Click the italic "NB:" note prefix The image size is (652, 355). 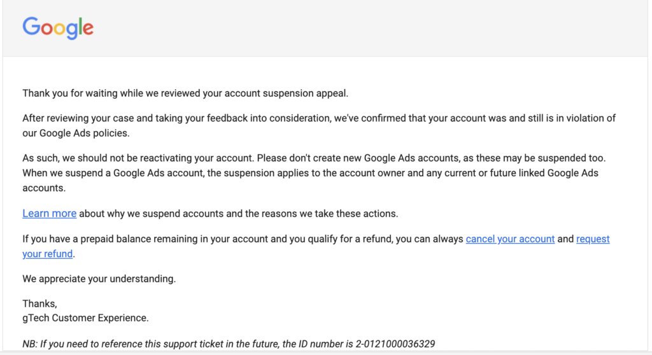click(x=30, y=344)
